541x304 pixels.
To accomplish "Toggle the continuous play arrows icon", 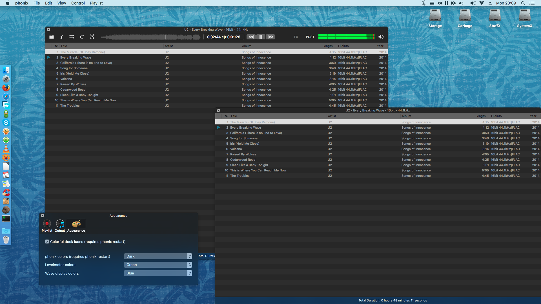I will pyautogui.click(x=72, y=37).
